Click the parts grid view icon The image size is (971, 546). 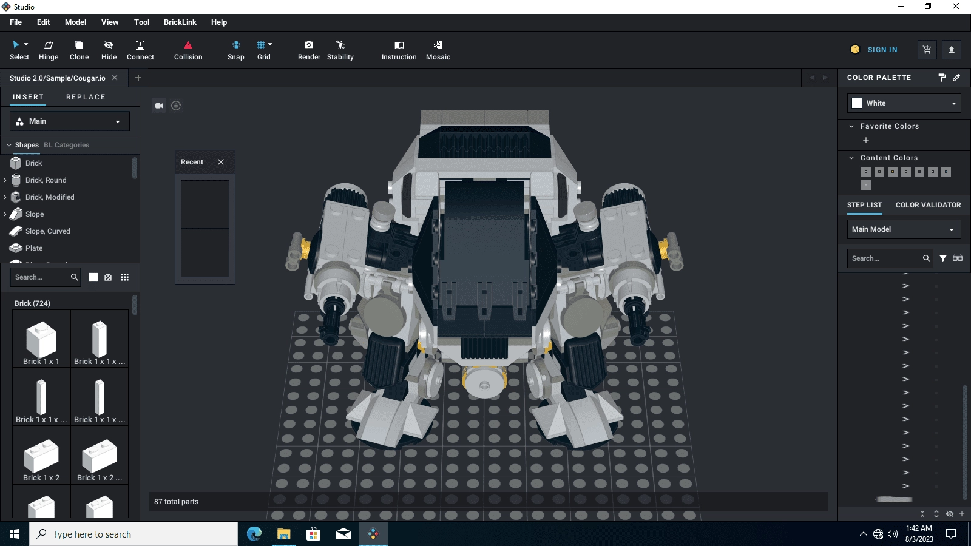point(125,277)
